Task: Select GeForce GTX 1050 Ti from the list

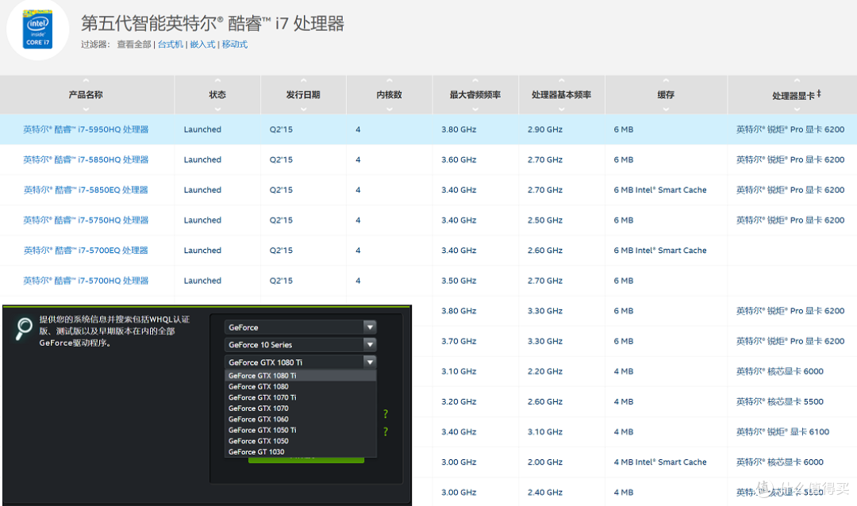Action: click(x=300, y=430)
